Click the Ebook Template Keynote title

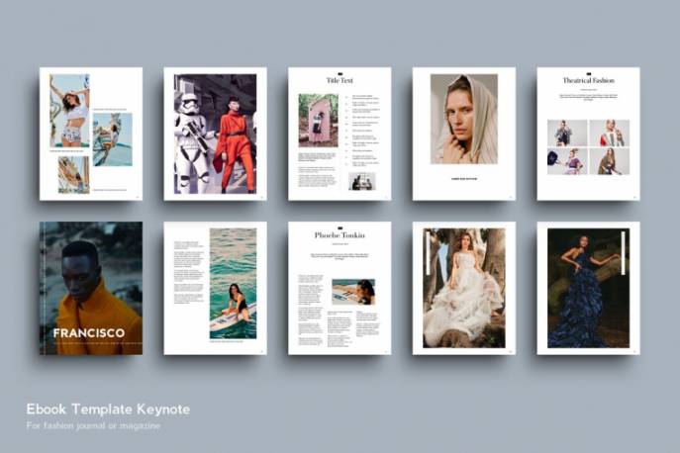(x=108, y=408)
